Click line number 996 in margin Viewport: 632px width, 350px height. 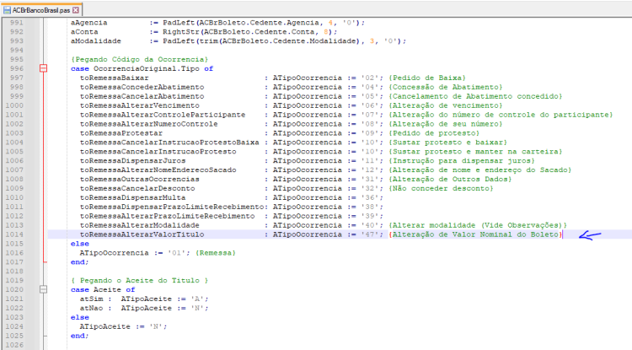[x=17, y=68]
